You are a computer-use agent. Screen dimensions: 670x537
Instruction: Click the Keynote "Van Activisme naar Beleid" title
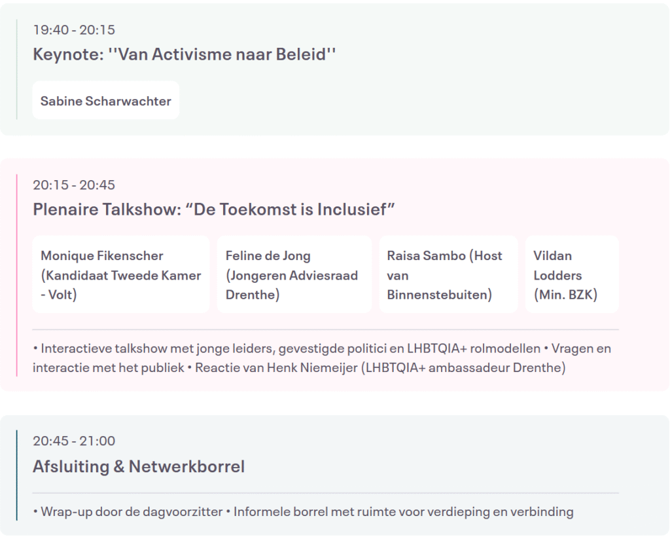point(184,54)
